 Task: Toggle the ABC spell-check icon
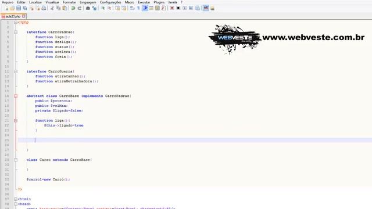point(206,8)
